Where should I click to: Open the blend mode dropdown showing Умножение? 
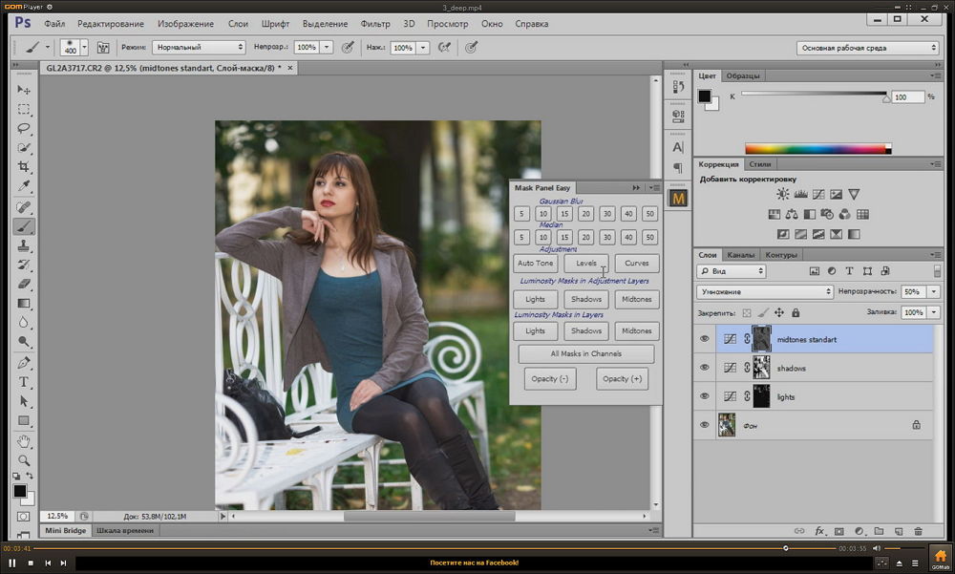tap(764, 291)
